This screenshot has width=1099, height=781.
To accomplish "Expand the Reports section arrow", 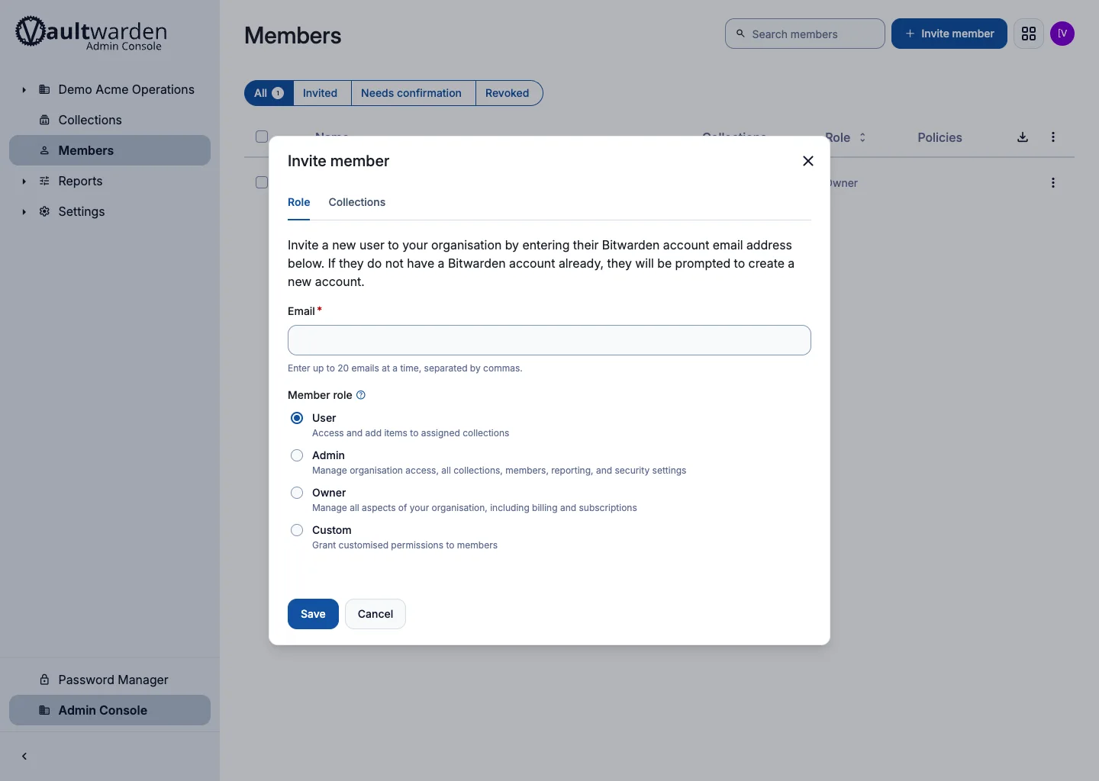I will [24, 182].
